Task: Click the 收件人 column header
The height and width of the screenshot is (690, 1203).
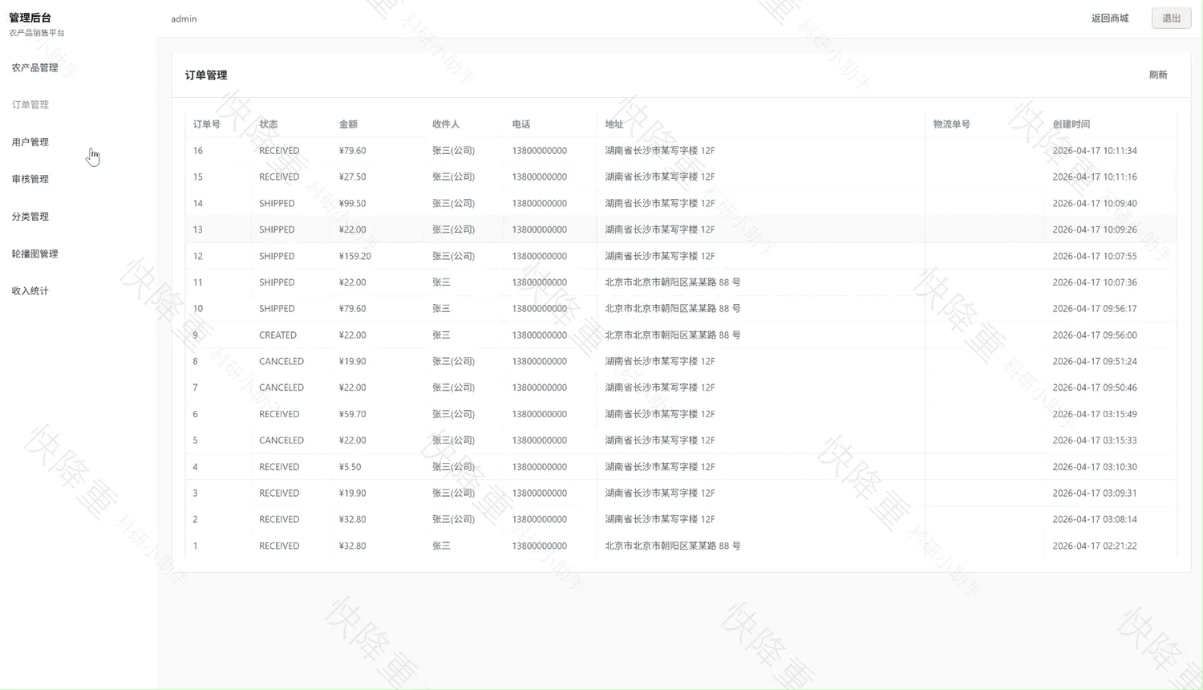Action: [446, 124]
